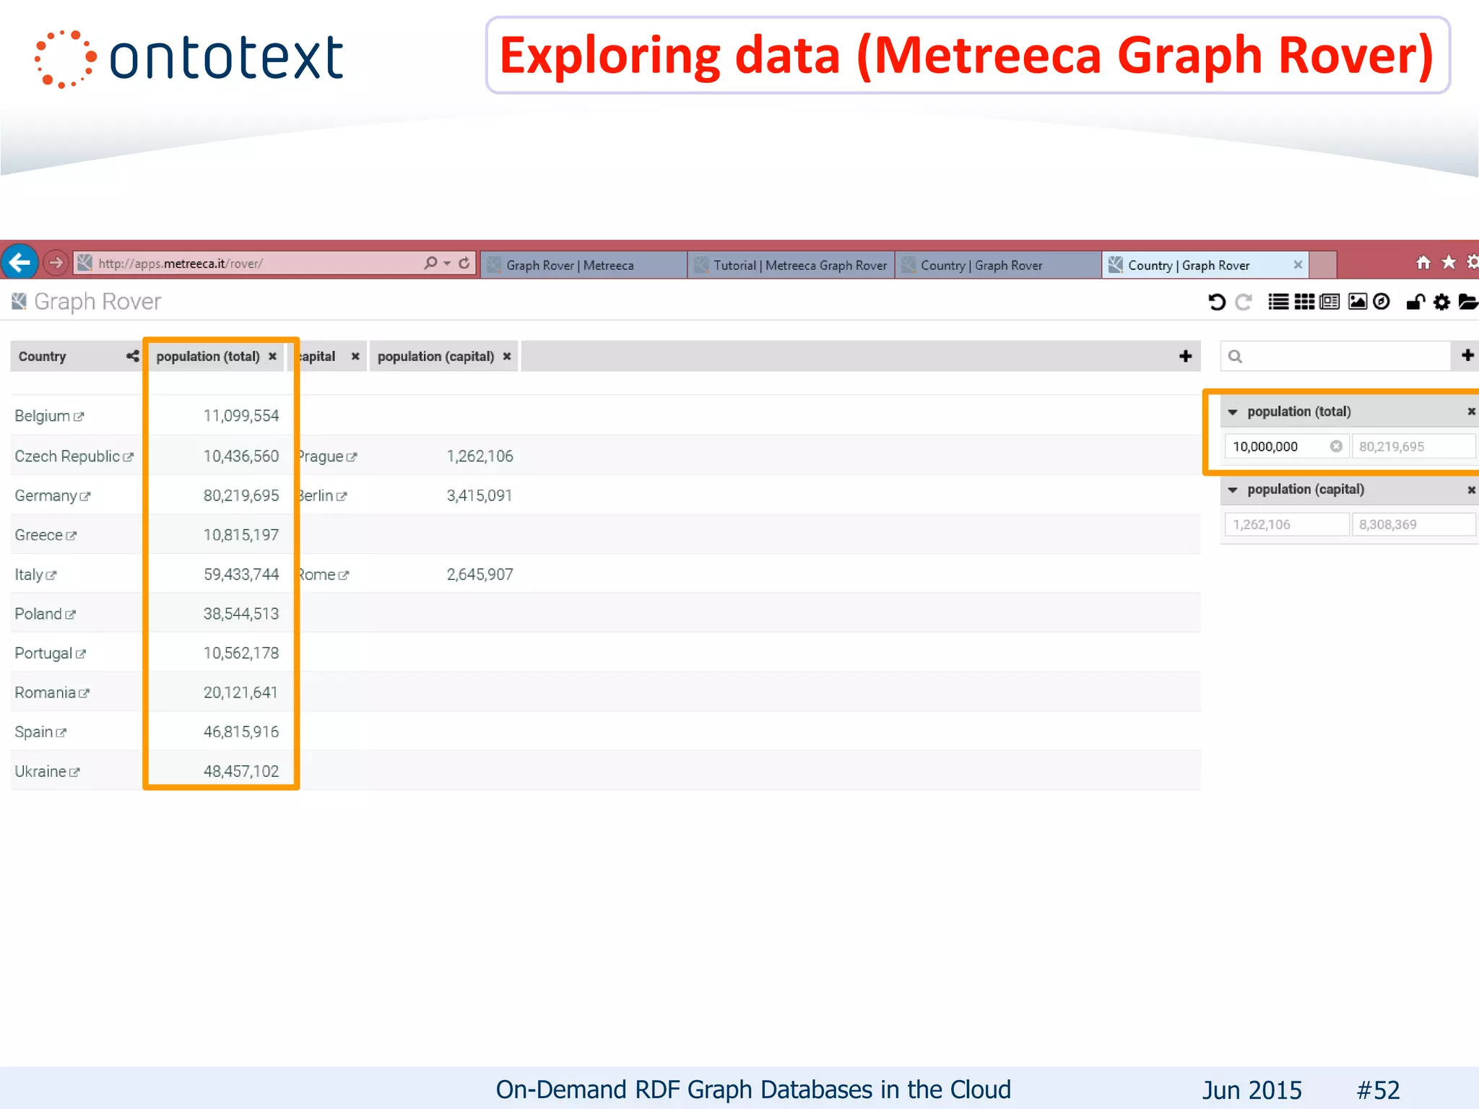Open the Czech Republic link

[x=74, y=456]
